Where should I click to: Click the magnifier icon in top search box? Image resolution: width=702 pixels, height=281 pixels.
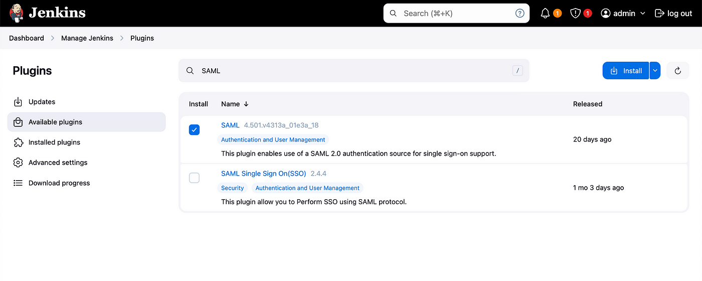coord(393,14)
